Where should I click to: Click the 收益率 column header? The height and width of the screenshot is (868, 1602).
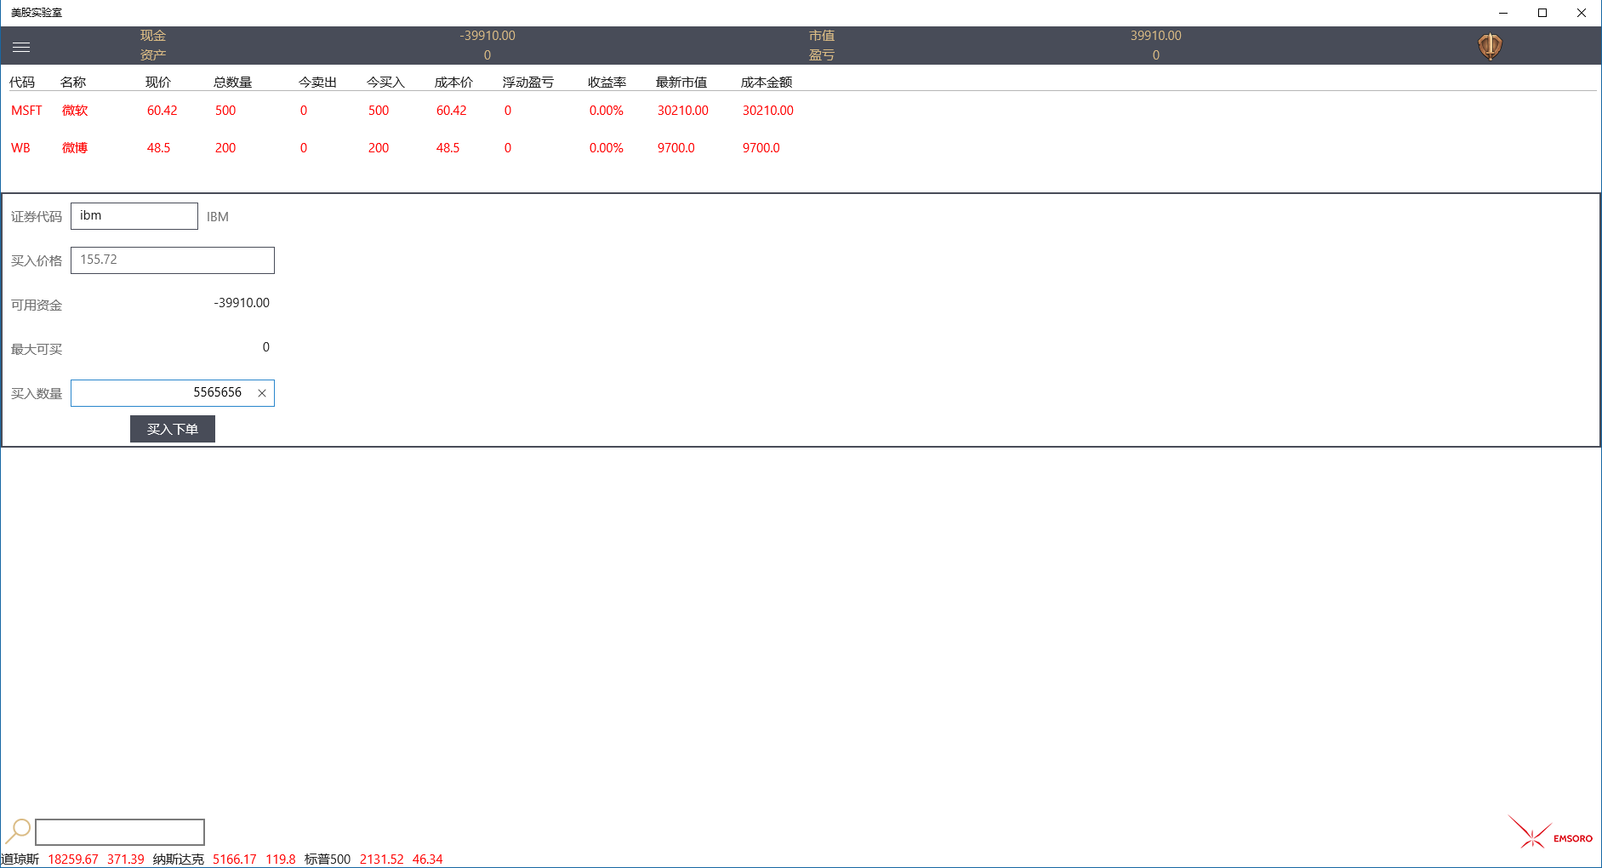(x=607, y=83)
